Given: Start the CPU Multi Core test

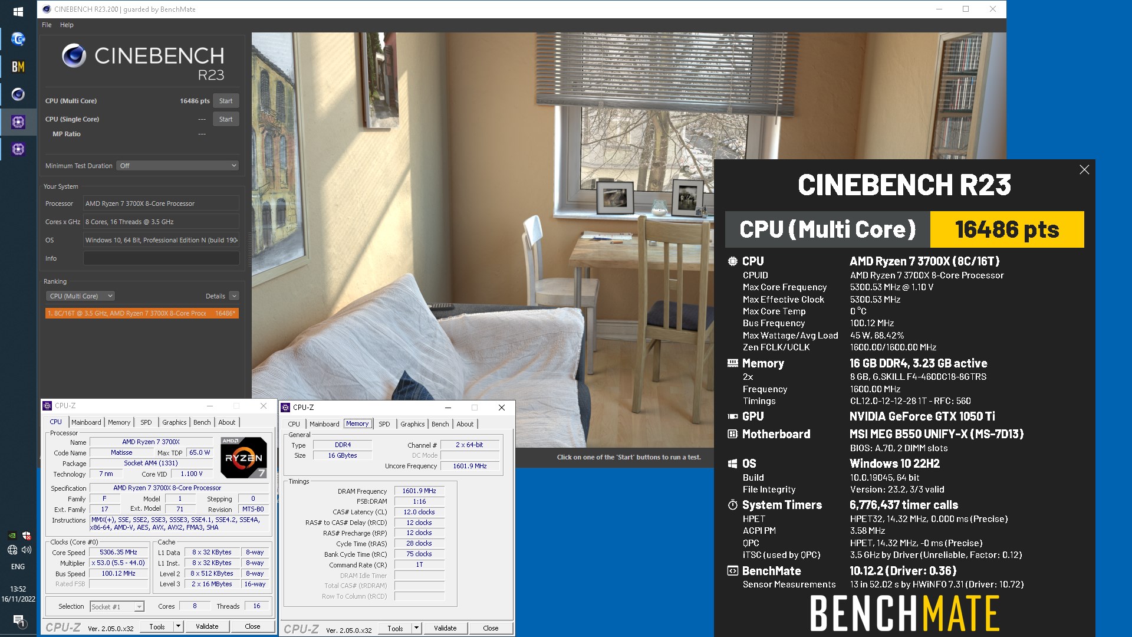Looking at the screenshot, I should click(226, 101).
